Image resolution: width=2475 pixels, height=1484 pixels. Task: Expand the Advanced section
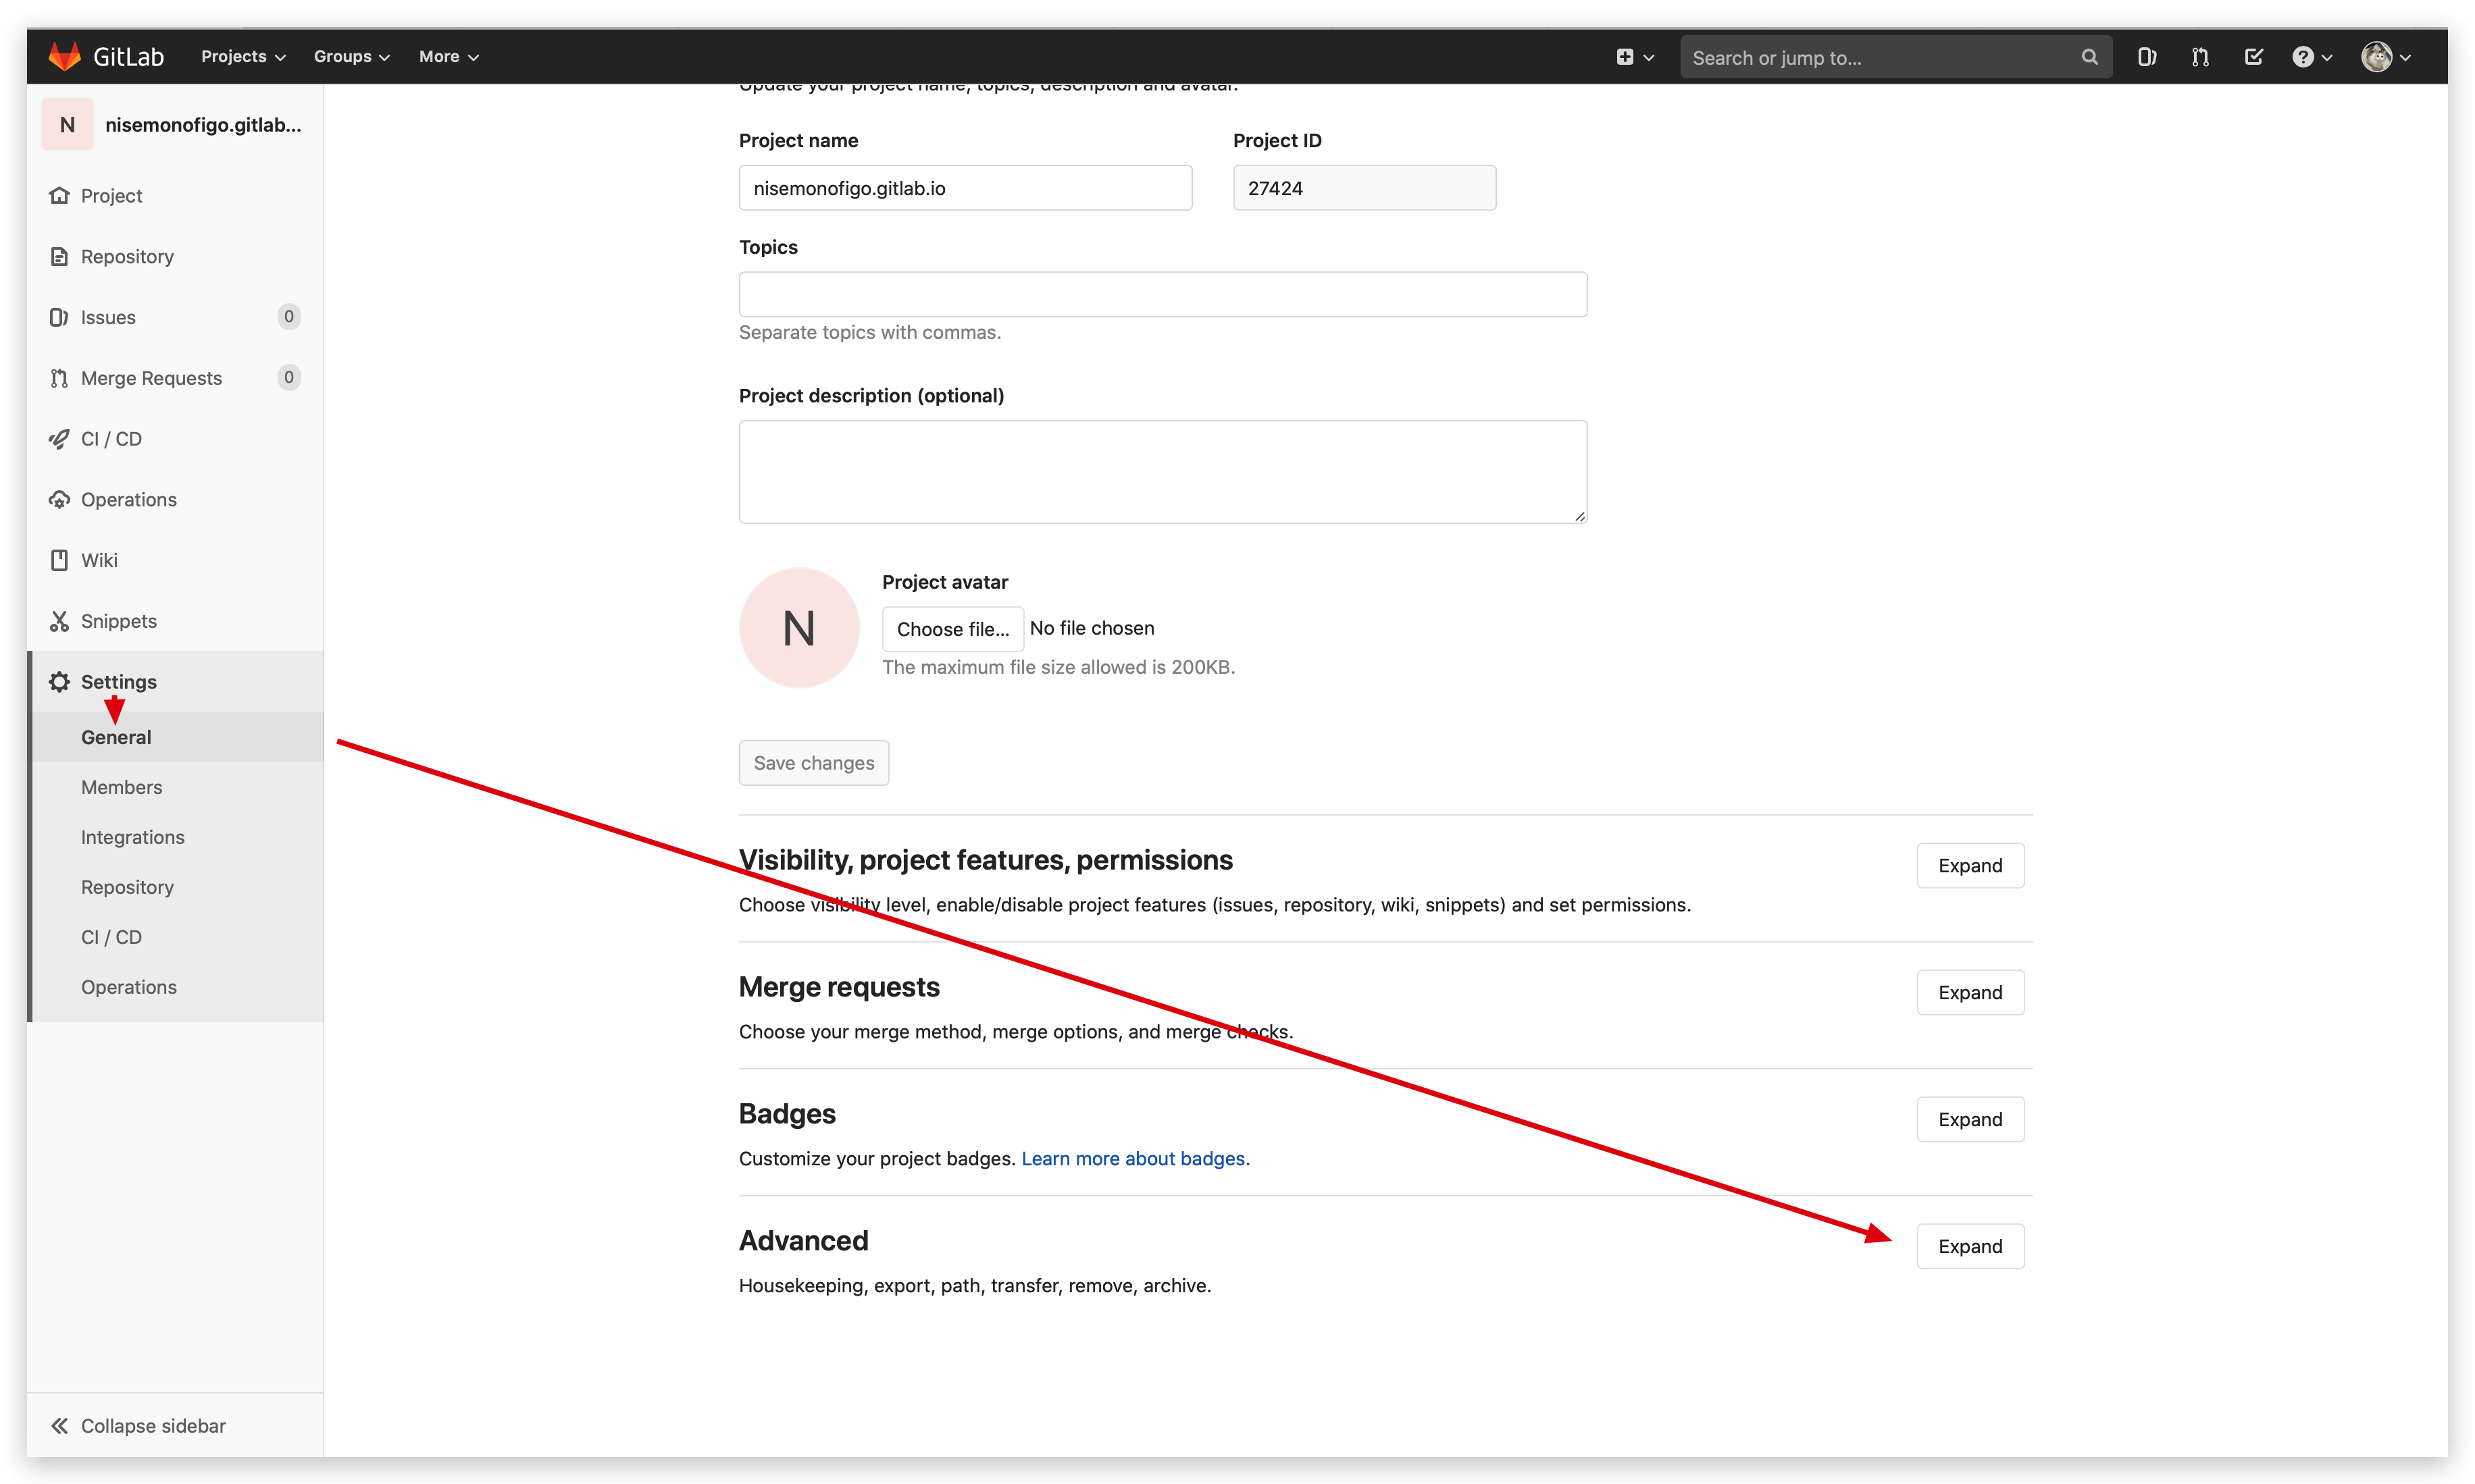click(x=1970, y=1247)
